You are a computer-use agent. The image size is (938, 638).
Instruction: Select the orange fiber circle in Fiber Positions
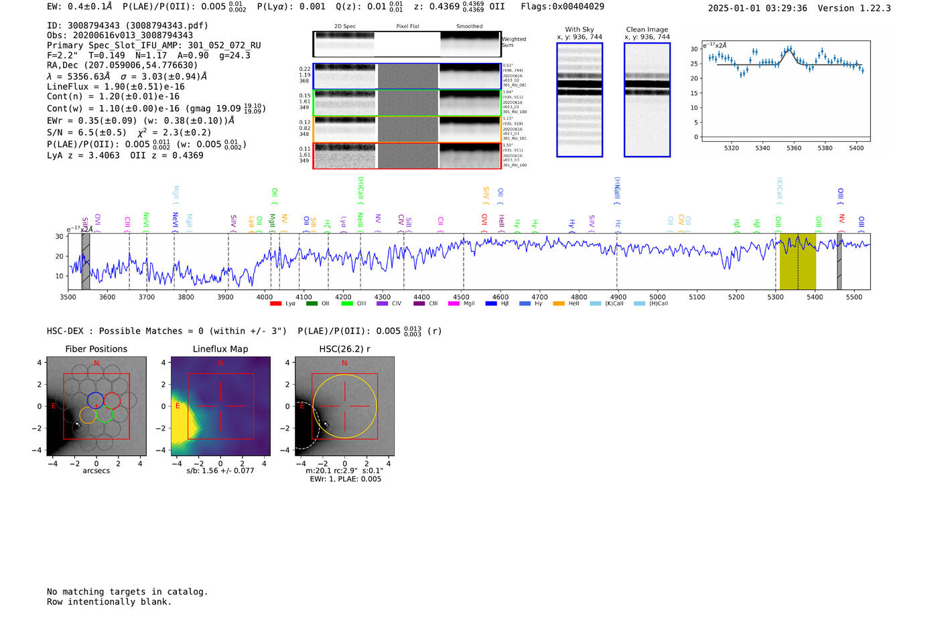point(88,415)
